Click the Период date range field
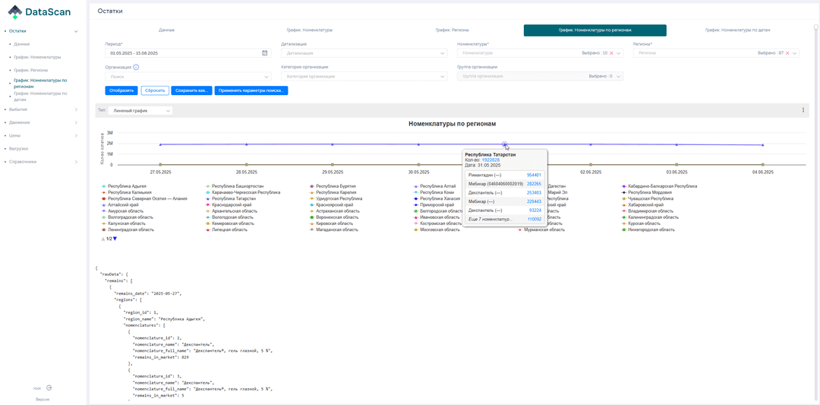 (x=188, y=53)
